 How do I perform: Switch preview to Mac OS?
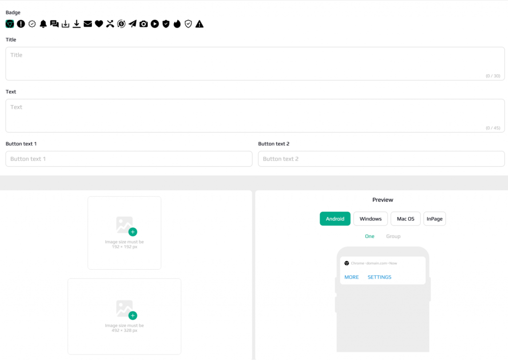tap(406, 219)
